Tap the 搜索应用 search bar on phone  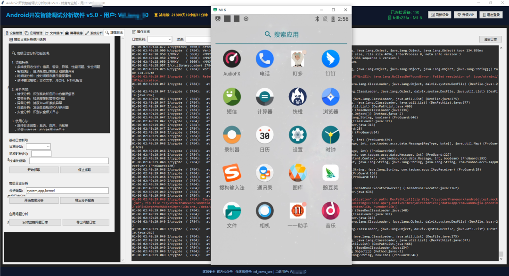[x=281, y=34]
